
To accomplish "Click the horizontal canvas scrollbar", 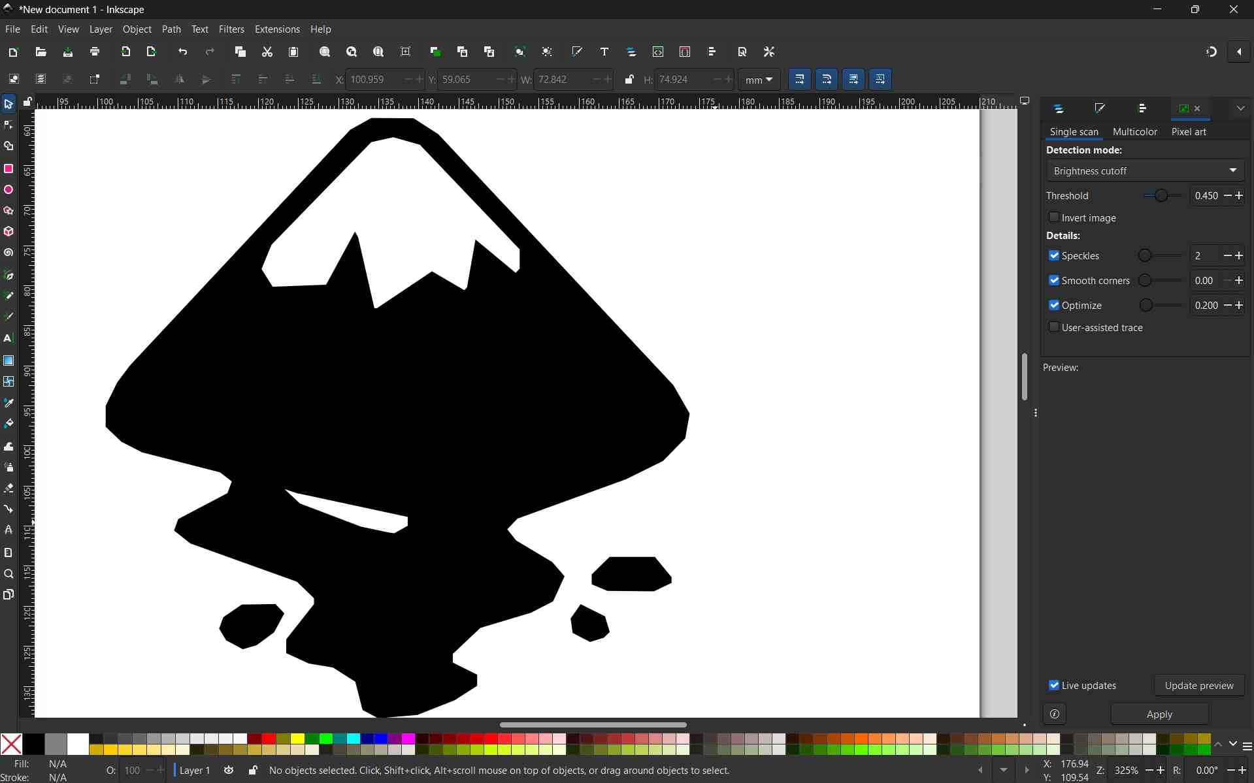I will 593,725.
